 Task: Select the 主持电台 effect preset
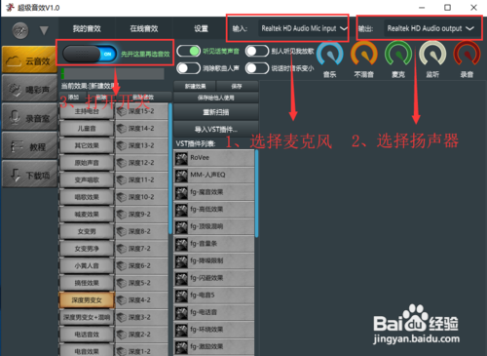[87, 111]
